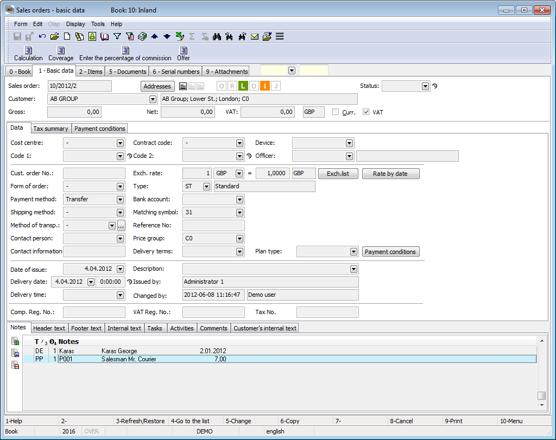Click the second binoculars toolbar icon

coord(230,36)
